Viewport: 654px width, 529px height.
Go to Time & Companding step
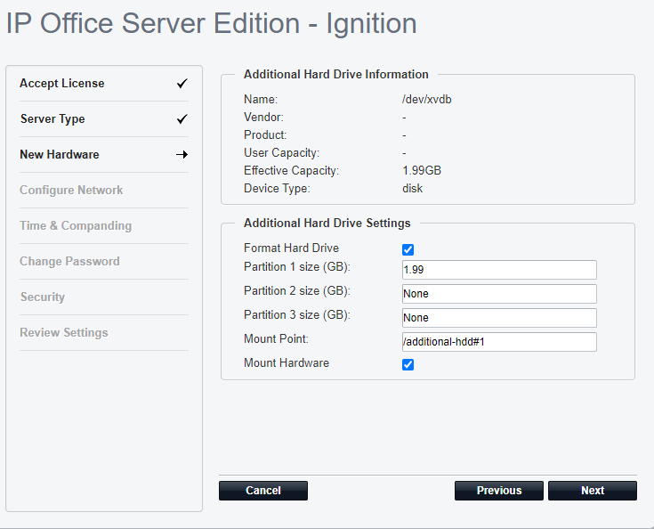click(x=76, y=225)
